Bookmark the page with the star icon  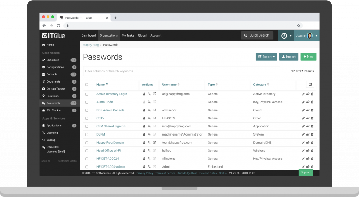click(x=298, y=26)
